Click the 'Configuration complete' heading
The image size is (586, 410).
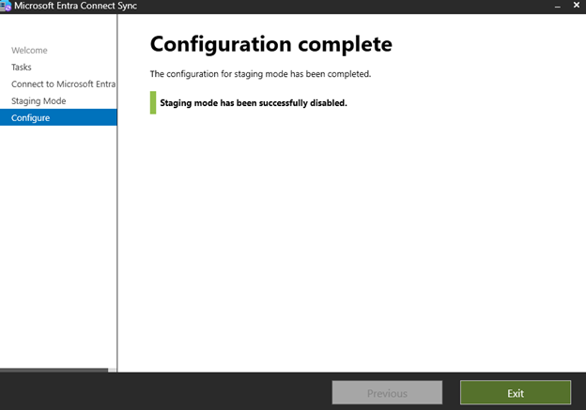click(270, 44)
